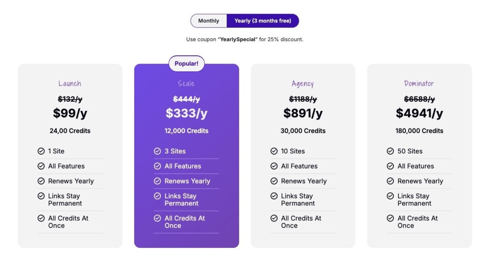Click the 30,000 Credits label on Agency
494x261 pixels.
(x=303, y=131)
